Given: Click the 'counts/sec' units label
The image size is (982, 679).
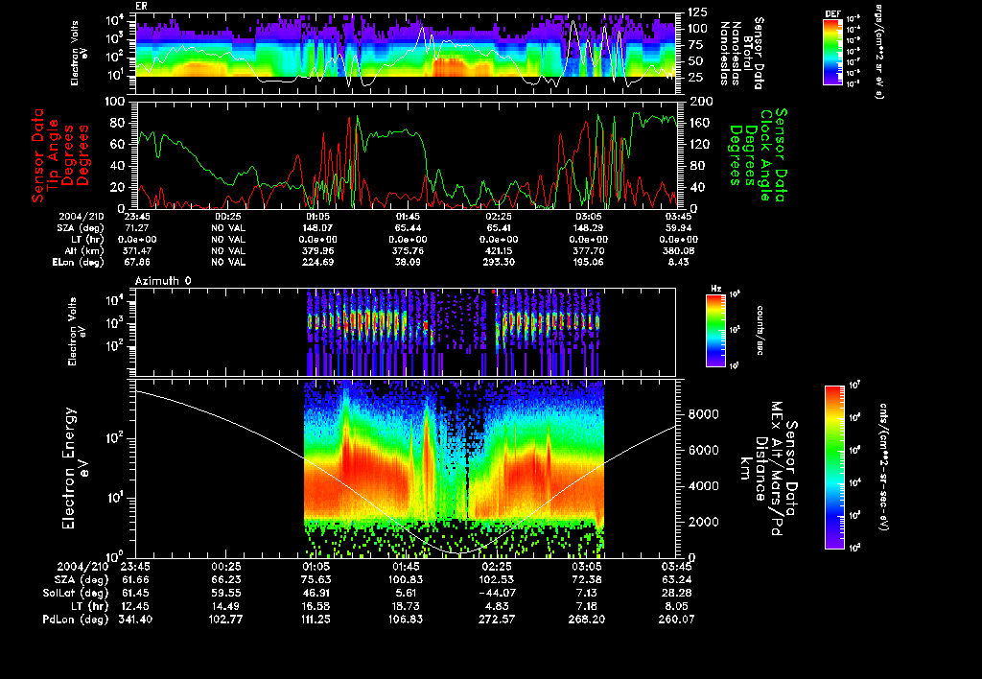Looking at the screenshot, I should pos(760,330).
